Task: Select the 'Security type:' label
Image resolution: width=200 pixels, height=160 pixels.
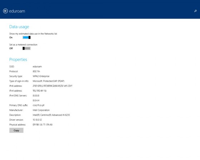Action: [x=16, y=76]
